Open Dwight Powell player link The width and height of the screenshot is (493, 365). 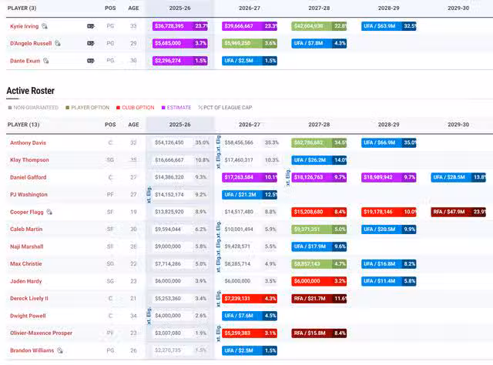tap(28, 316)
